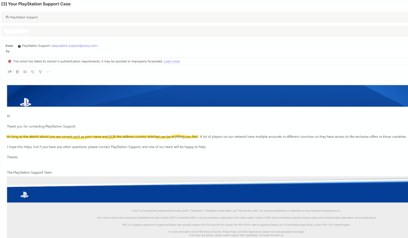
Task: Open the filter icon in the message toolbar
Action: (x=40, y=72)
